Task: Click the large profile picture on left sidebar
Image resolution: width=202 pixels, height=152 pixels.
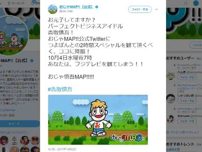Action: (13, 36)
